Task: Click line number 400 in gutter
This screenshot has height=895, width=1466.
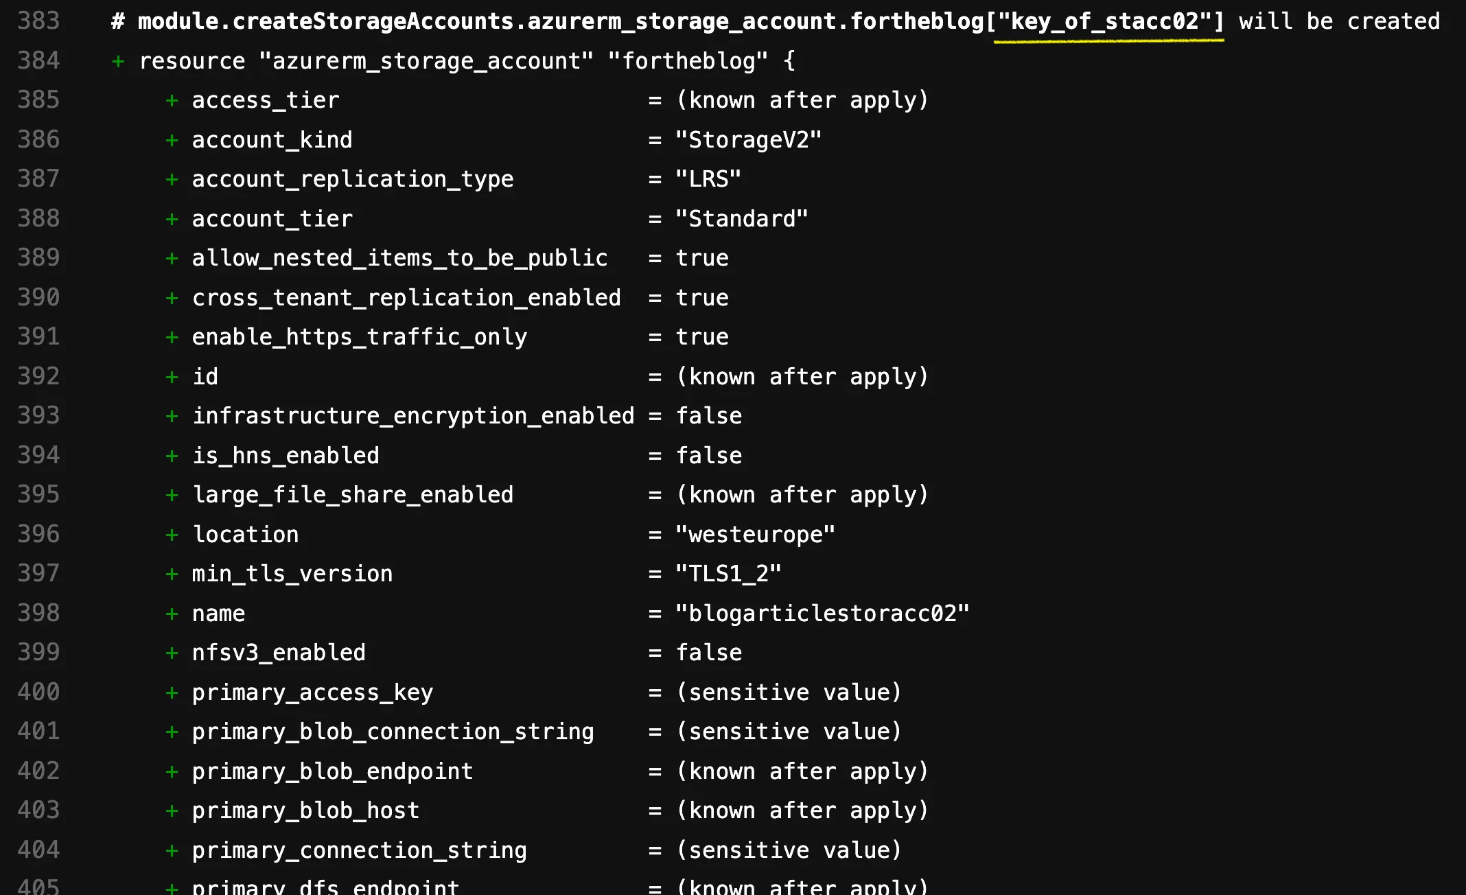Action: point(38,692)
